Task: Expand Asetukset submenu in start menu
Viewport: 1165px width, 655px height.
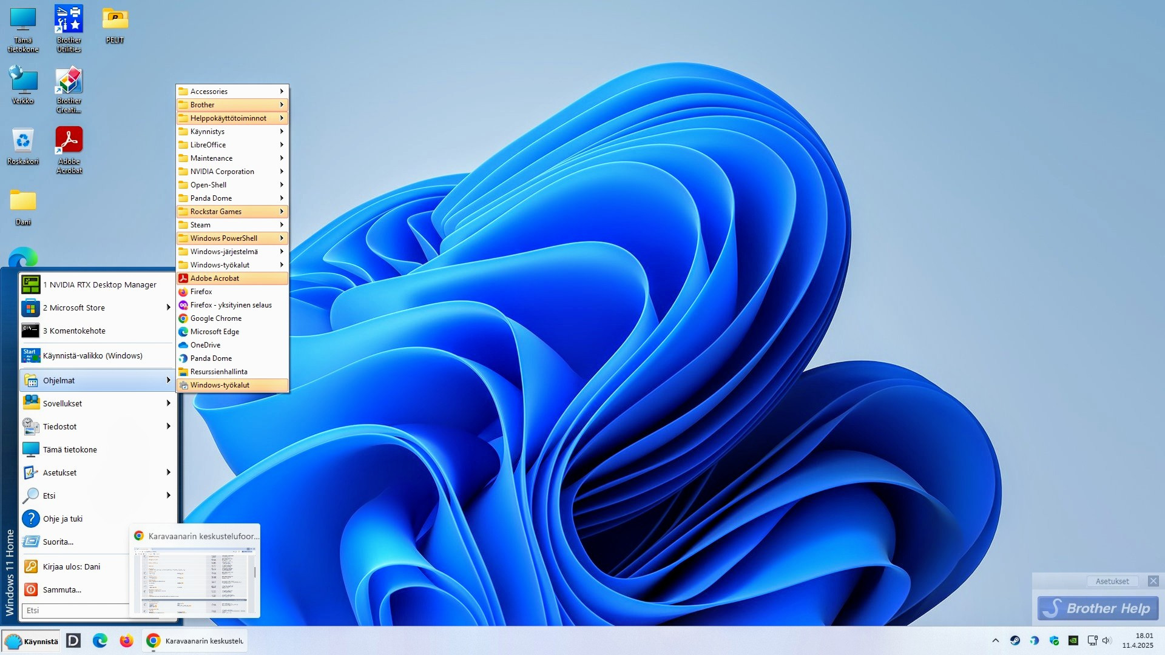Action: (97, 472)
